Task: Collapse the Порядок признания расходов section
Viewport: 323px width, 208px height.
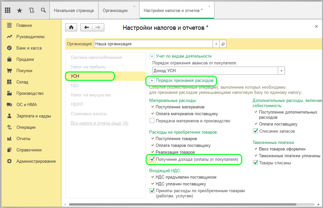Action: click(x=152, y=81)
